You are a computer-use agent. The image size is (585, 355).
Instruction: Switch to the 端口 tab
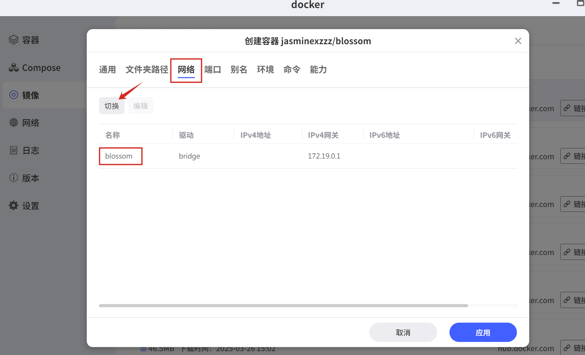tap(212, 70)
